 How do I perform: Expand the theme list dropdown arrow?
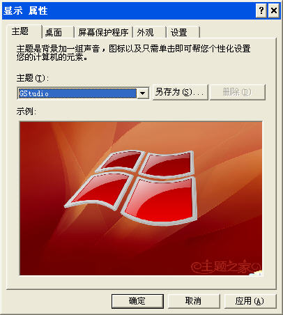[x=142, y=93]
